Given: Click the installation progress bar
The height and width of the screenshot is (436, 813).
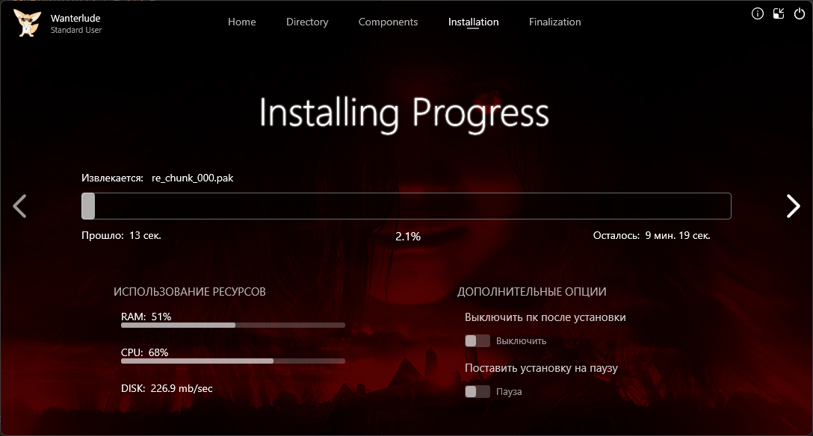Looking at the screenshot, I should [406, 206].
